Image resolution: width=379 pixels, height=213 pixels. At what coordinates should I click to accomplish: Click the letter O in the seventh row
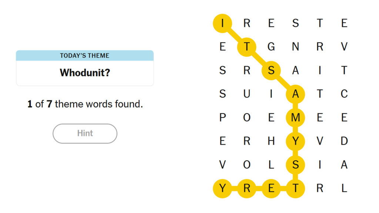coord(246,165)
